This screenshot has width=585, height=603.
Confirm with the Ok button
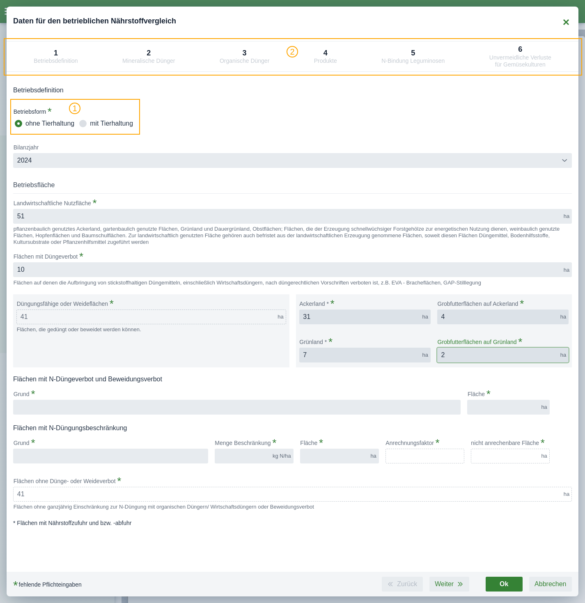point(504,584)
